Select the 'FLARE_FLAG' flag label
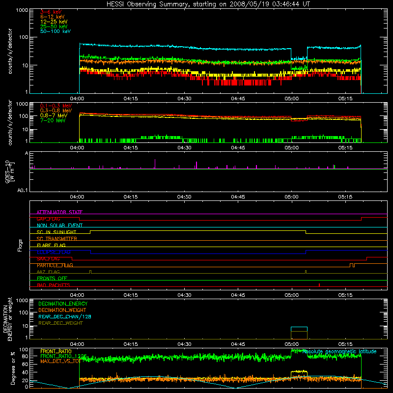Screen dimensions: 393x393 tap(51, 245)
